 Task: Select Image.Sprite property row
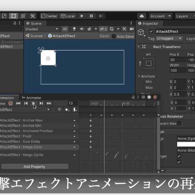[x=39, y=155]
